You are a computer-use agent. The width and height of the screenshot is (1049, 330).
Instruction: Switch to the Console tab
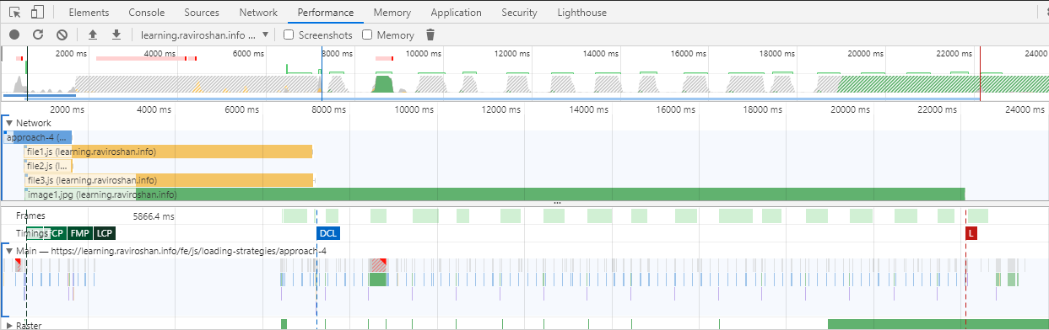tap(147, 13)
